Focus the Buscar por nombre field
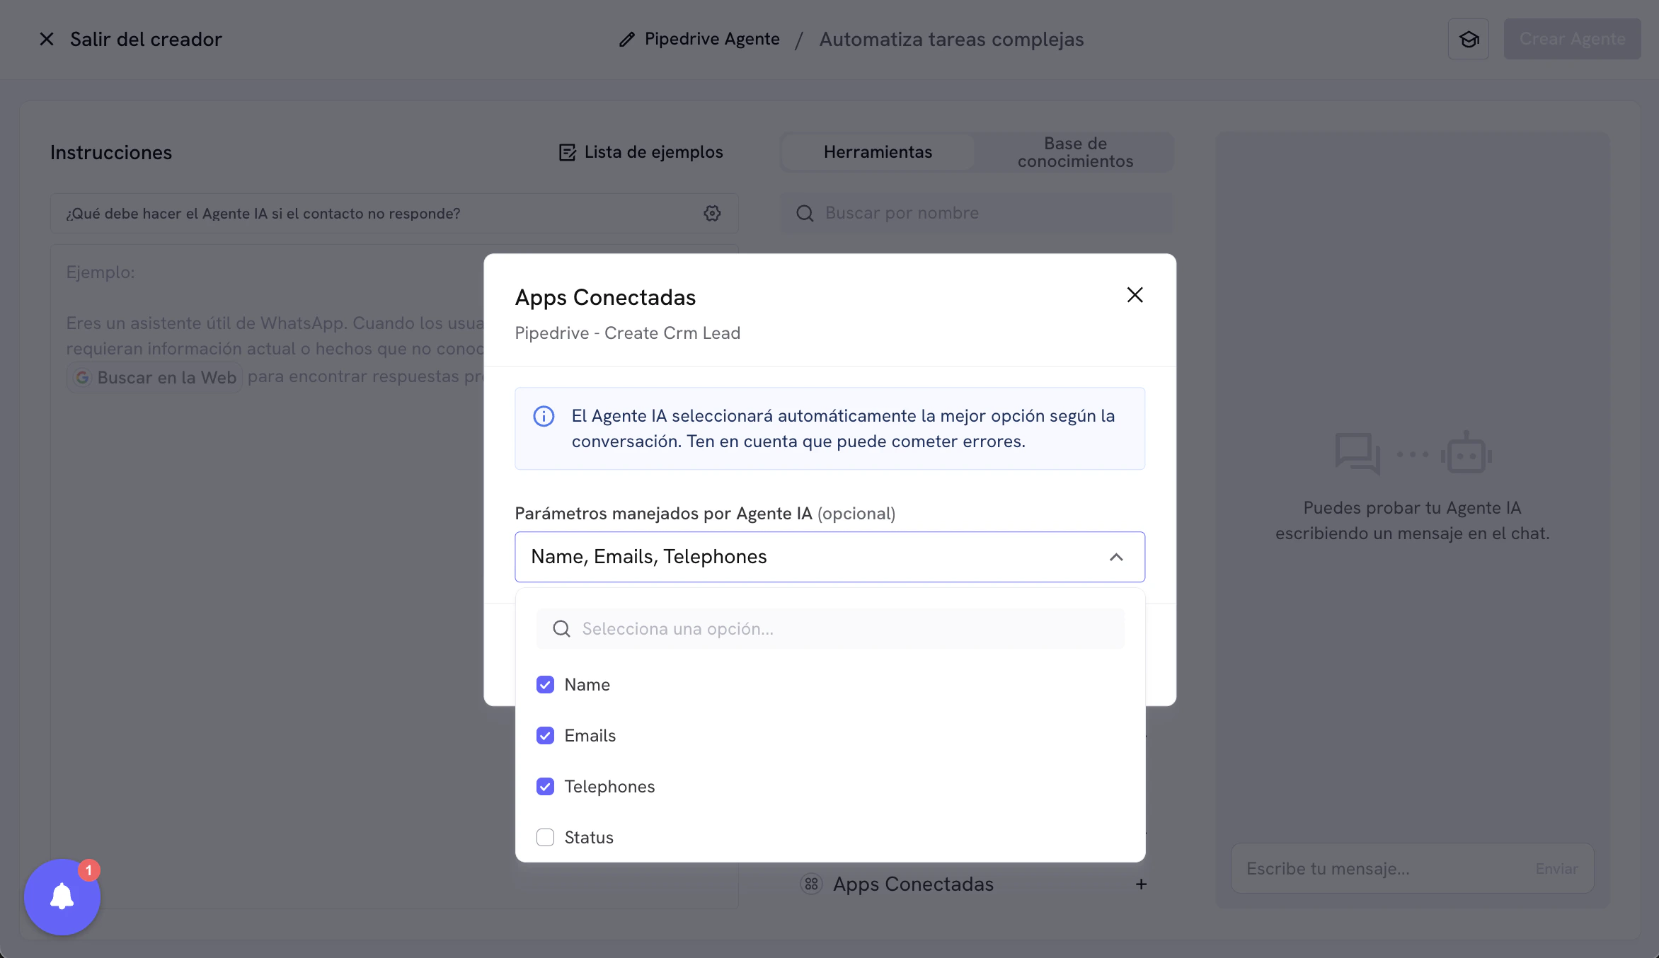1659x958 pixels. (x=976, y=213)
